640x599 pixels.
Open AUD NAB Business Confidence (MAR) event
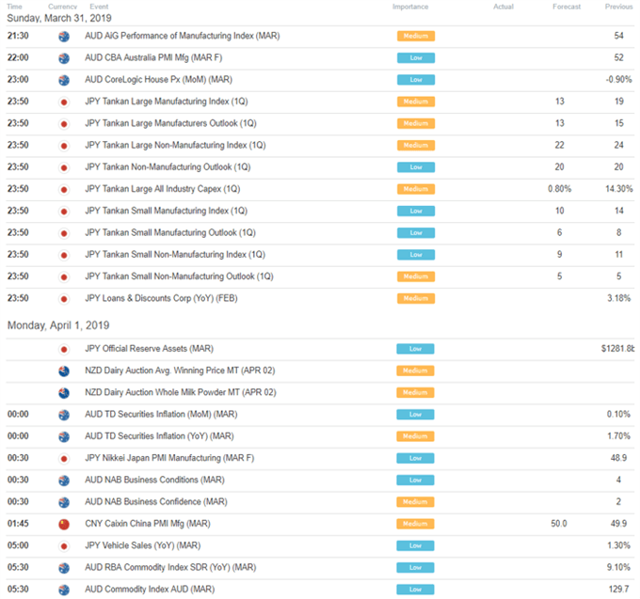pos(156,501)
